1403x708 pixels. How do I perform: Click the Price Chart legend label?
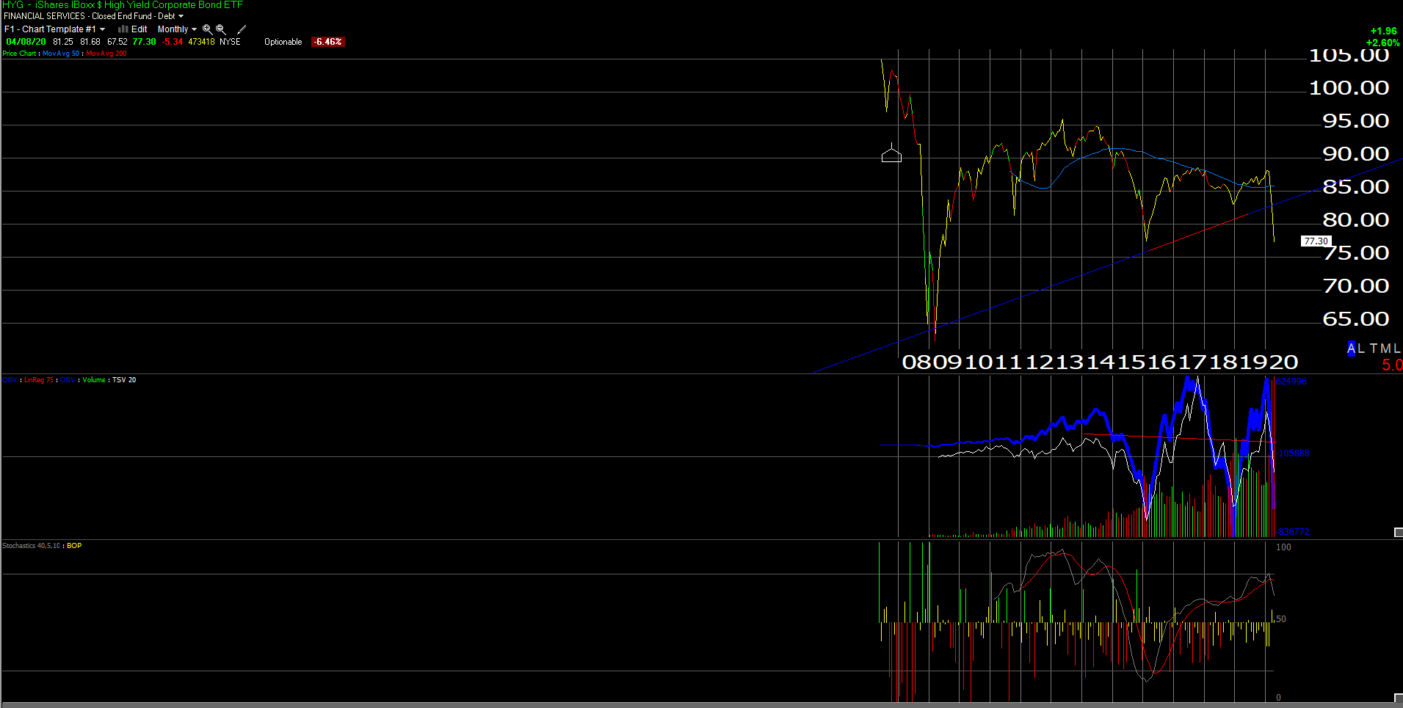pos(19,54)
